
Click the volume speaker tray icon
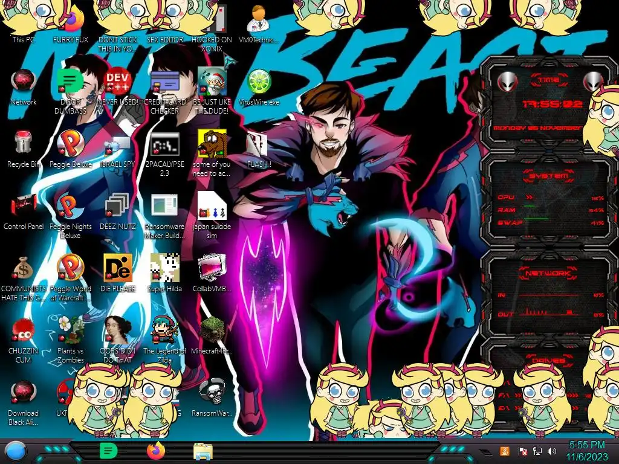tap(552, 451)
